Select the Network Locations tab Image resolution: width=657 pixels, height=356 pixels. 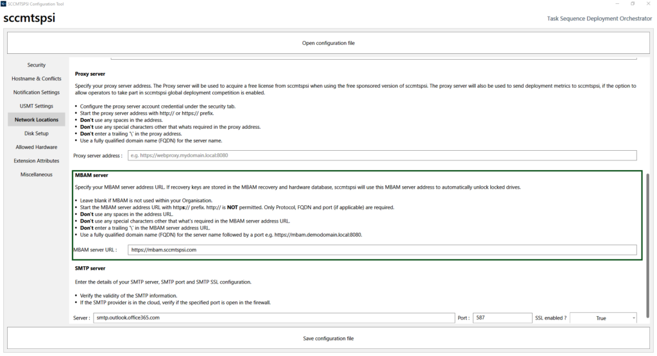click(37, 120)
